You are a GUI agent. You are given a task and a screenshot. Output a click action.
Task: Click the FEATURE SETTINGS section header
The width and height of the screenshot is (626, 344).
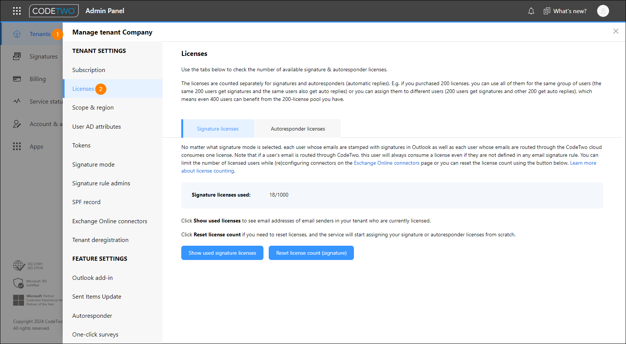tap(100, 258)
